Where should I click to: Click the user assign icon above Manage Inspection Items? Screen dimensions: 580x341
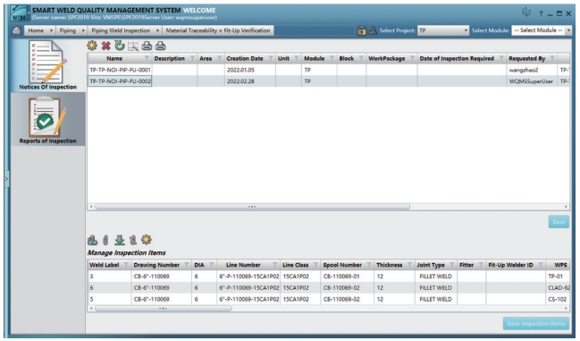coord(92,240)
